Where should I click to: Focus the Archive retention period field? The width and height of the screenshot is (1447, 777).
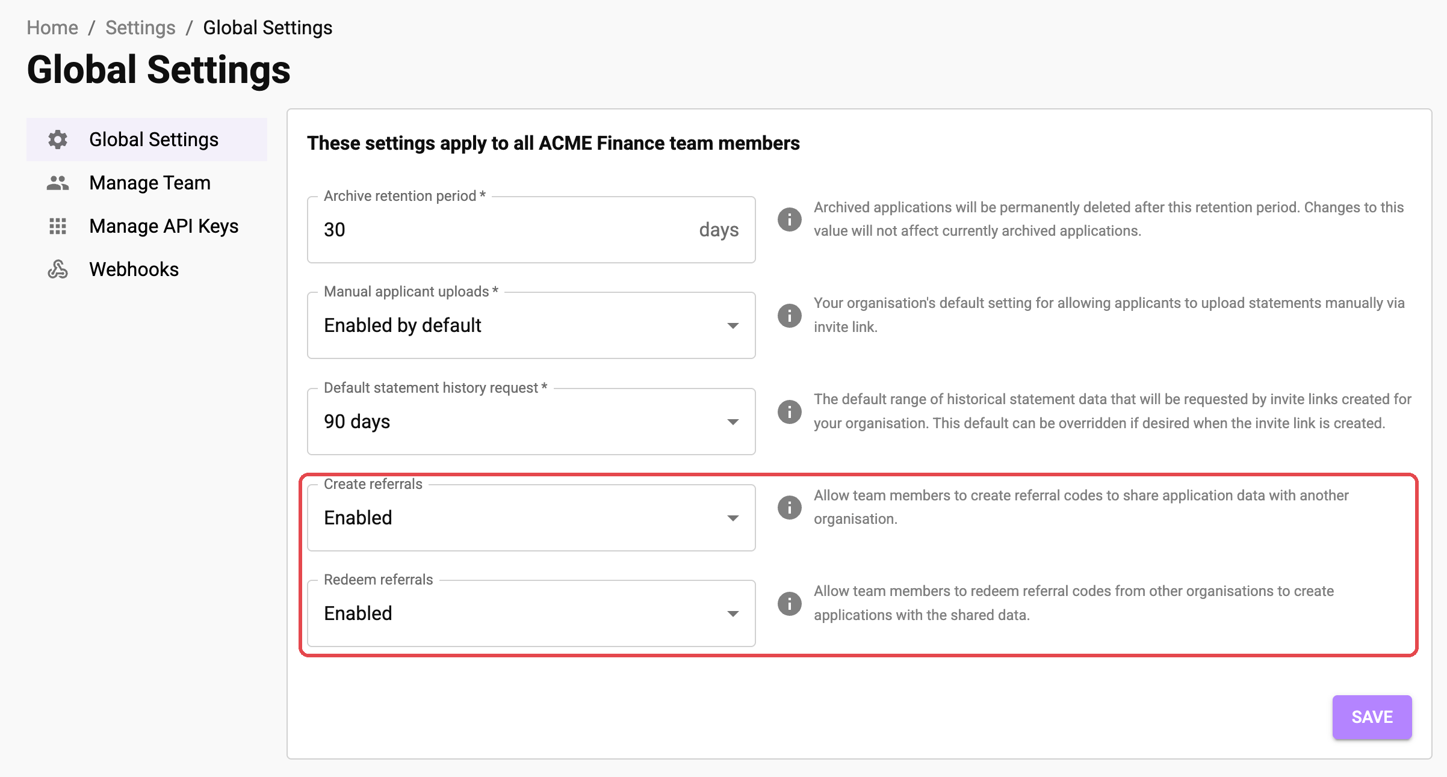coord(531,230)
